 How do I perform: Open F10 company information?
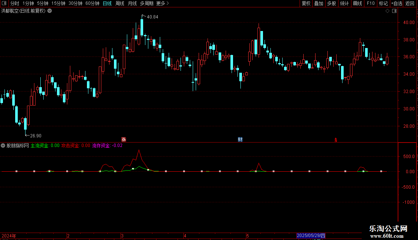click(x=371, y=3)
